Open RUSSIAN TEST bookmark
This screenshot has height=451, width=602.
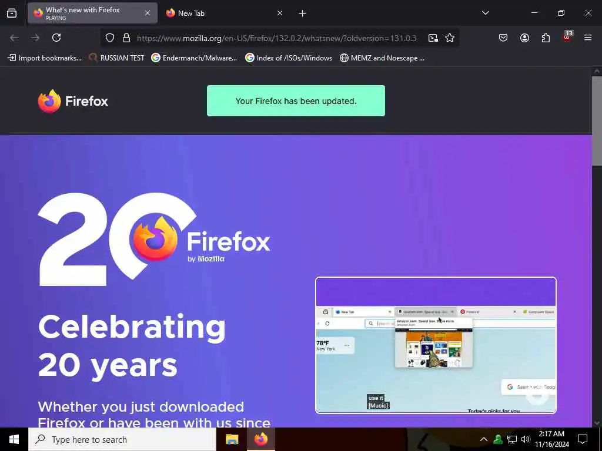[116, 58]
